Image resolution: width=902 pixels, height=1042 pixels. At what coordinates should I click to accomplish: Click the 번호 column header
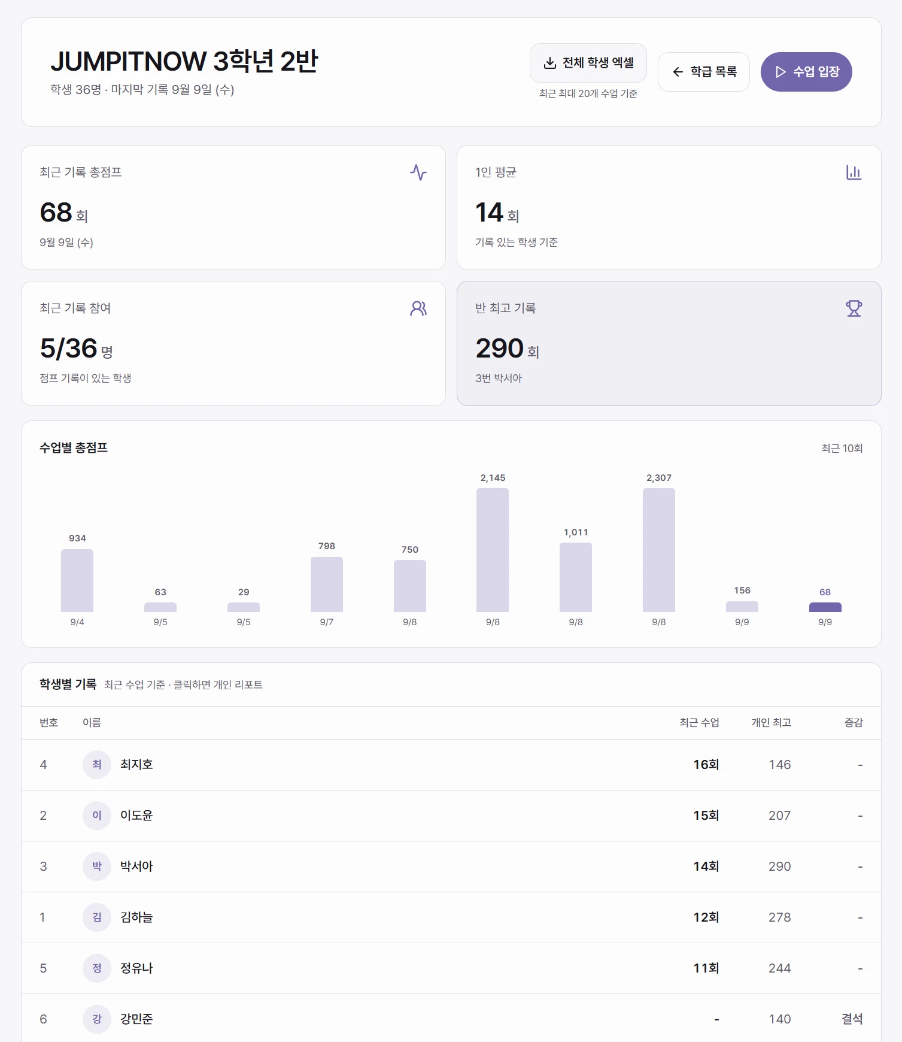point(48,723)
